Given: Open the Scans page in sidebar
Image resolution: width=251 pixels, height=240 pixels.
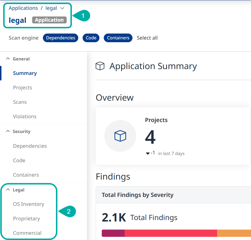Looking at the screenshot, I should click(x=20, y=102).
